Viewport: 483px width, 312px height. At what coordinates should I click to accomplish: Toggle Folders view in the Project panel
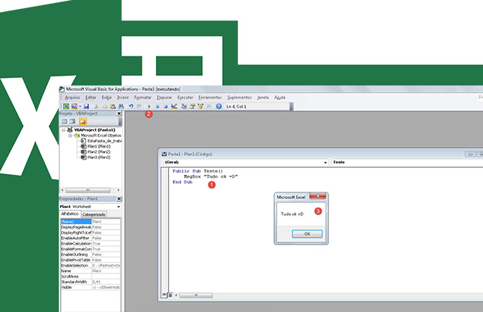[82, 121]
